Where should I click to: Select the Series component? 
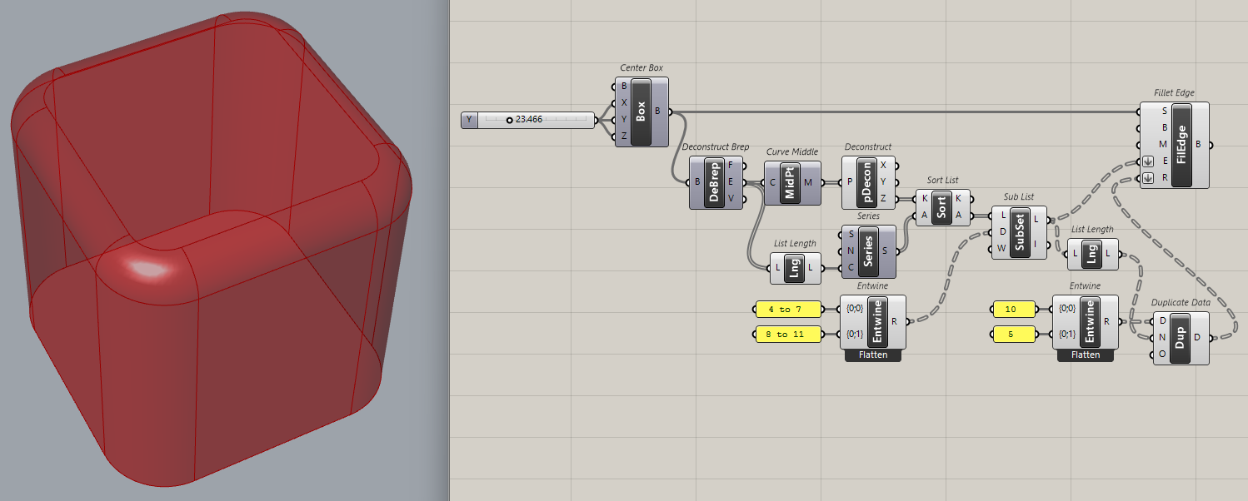868,251
